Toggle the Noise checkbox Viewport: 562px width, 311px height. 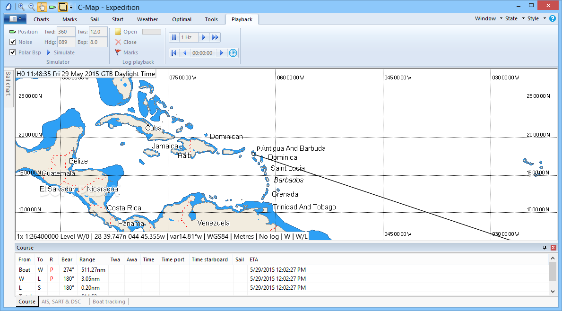pyautogui.click(x=13, y=42)
